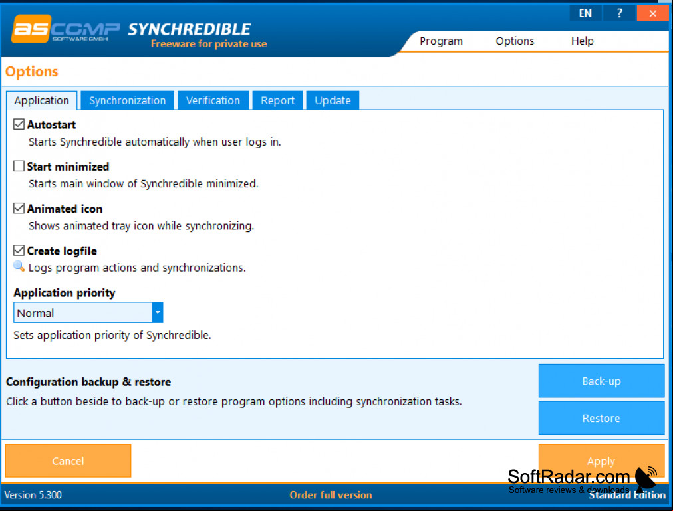Switch to the Report tab
The height and width of the screenshot is (511, 673).
point(278,100)
